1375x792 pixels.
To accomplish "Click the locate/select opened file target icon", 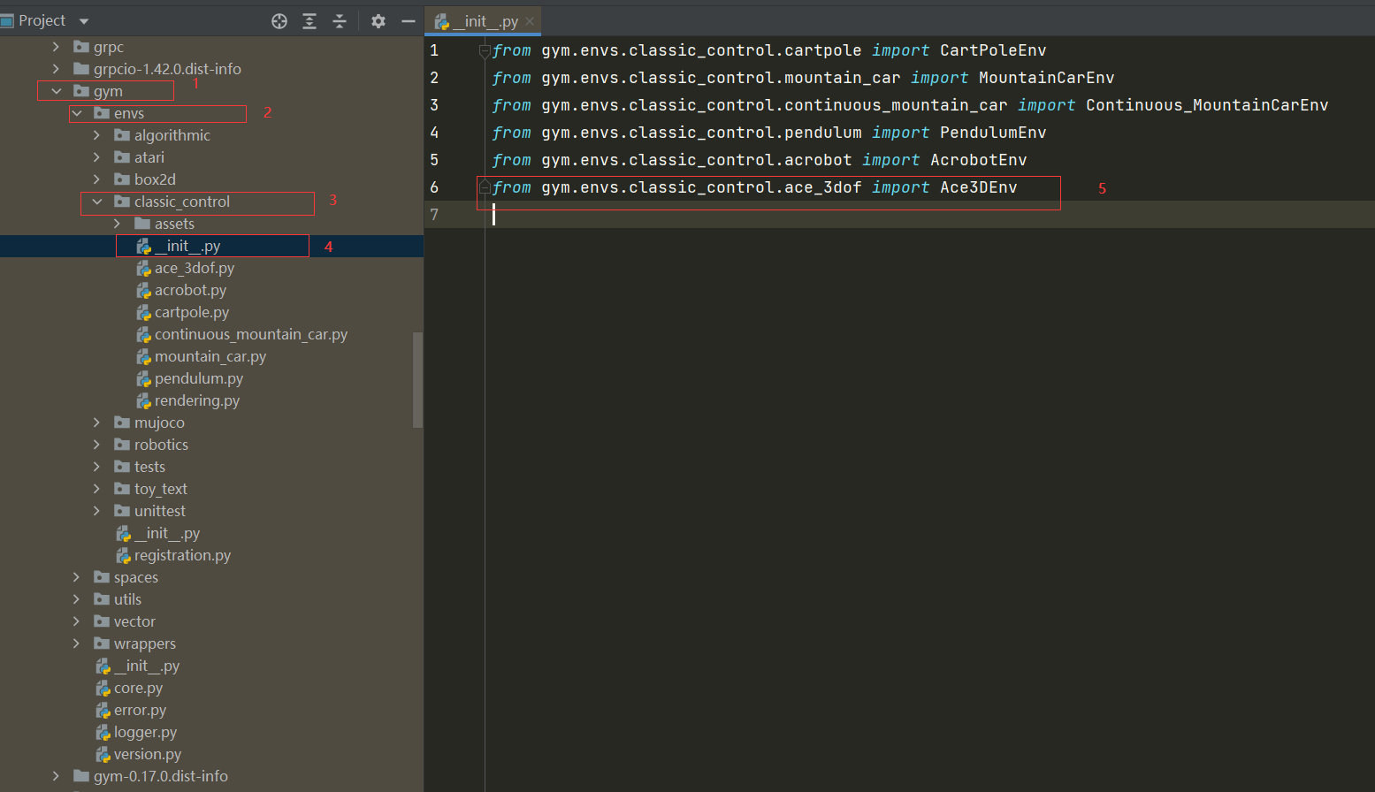I will coord(279,21).
